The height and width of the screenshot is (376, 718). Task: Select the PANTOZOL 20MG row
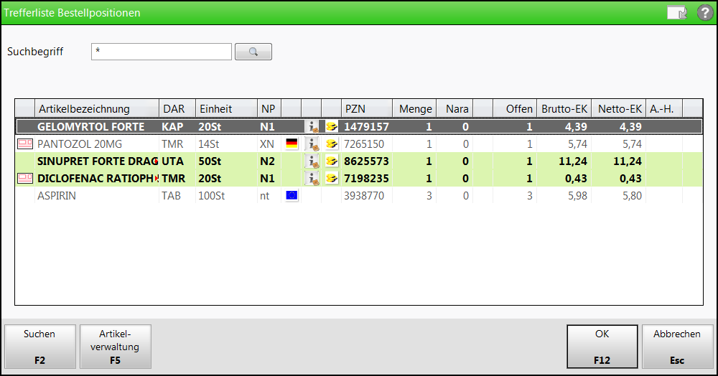point(359,144)
